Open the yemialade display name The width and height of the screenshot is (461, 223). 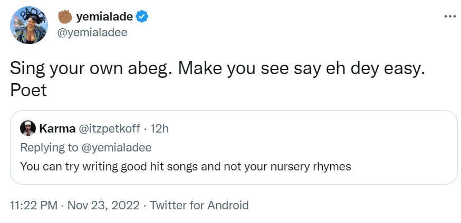104,17
